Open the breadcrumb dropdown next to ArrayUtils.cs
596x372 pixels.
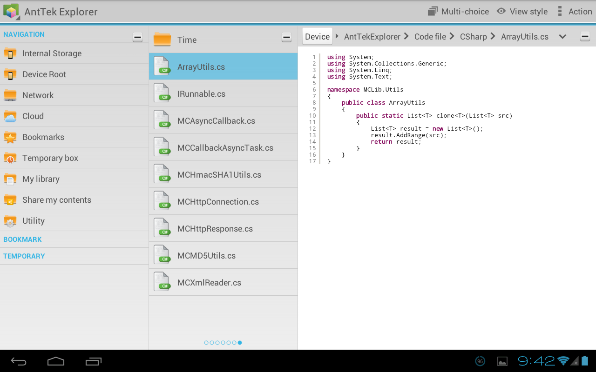pos(562,36)
